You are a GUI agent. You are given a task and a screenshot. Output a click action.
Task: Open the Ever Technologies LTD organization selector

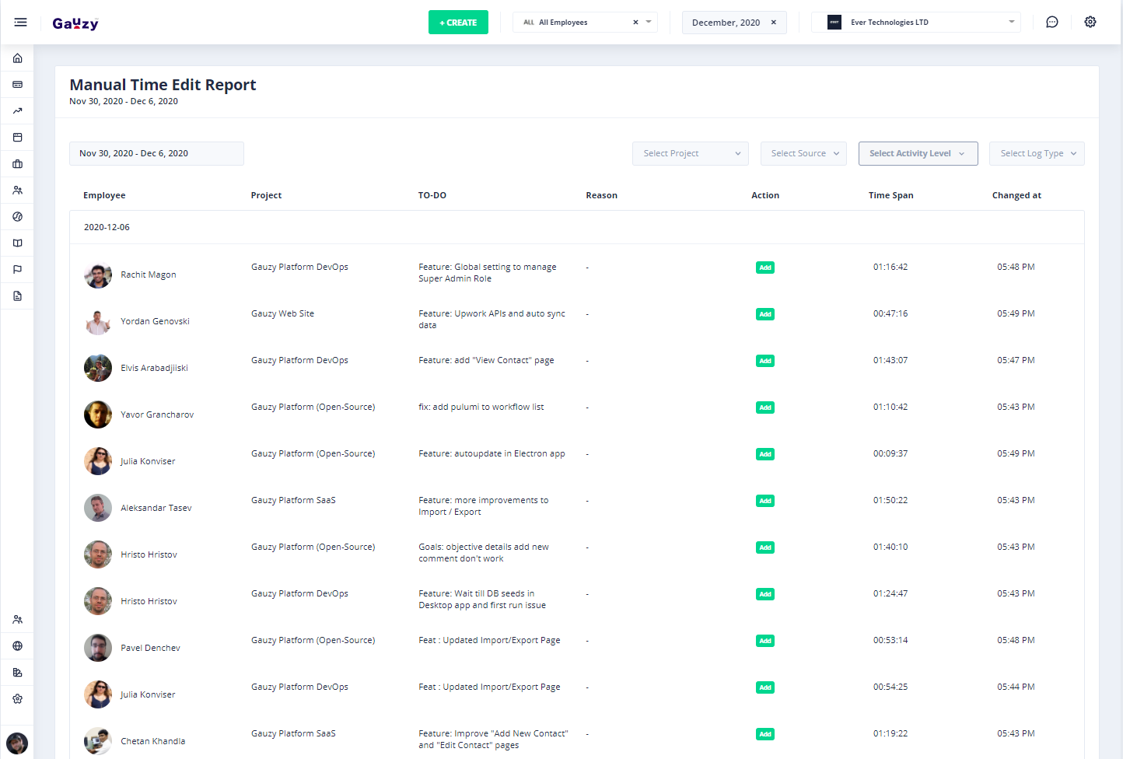point(921,23)
